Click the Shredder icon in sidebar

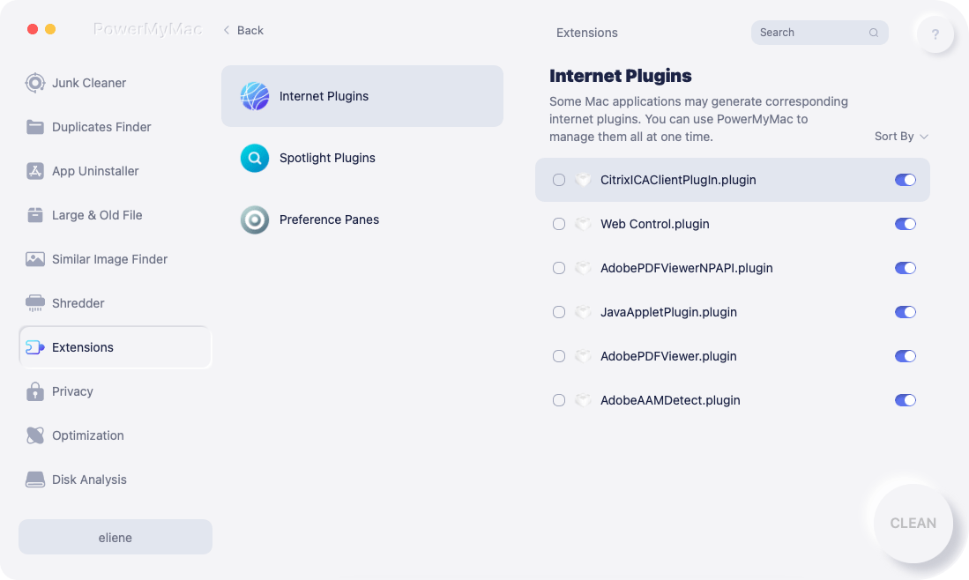point(35,303)
